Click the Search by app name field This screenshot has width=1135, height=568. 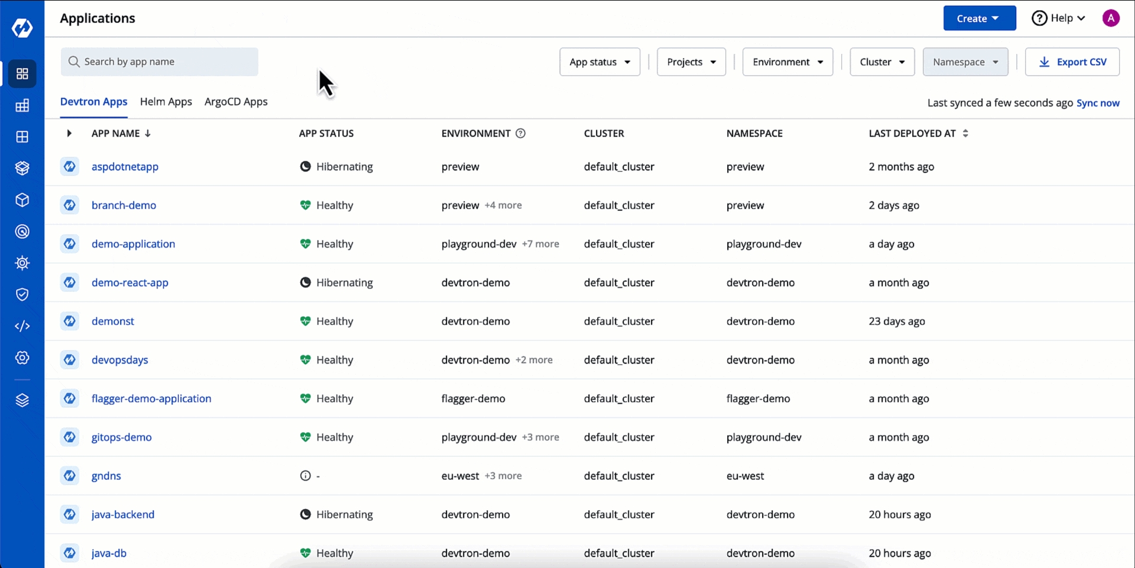tap(160, 62)
